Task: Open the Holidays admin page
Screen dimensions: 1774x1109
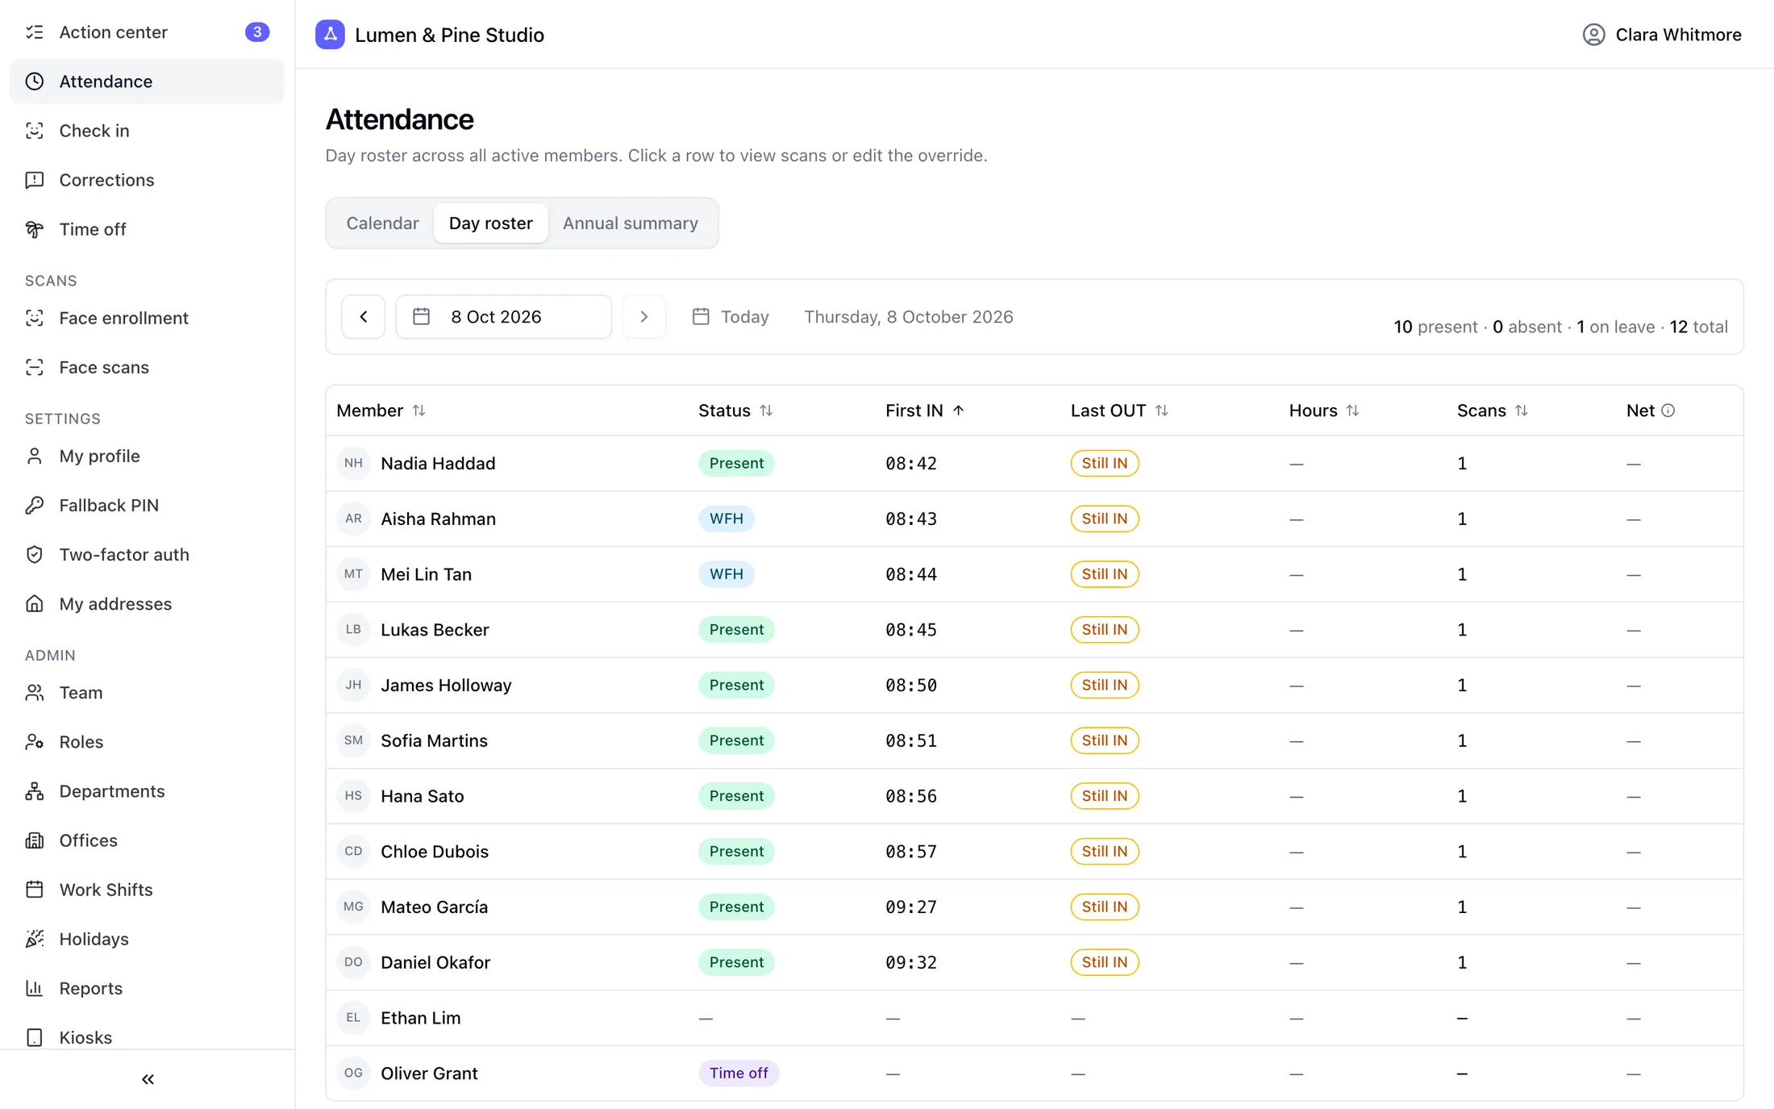Action: [x=147, y=938]
